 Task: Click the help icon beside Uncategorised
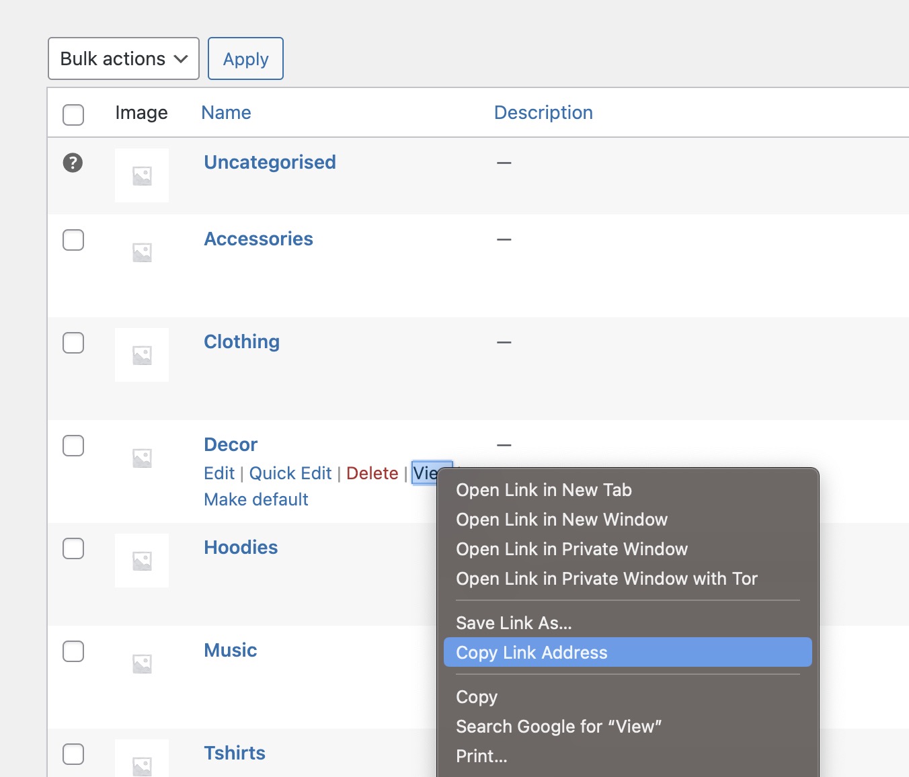(x=73, y=163)
